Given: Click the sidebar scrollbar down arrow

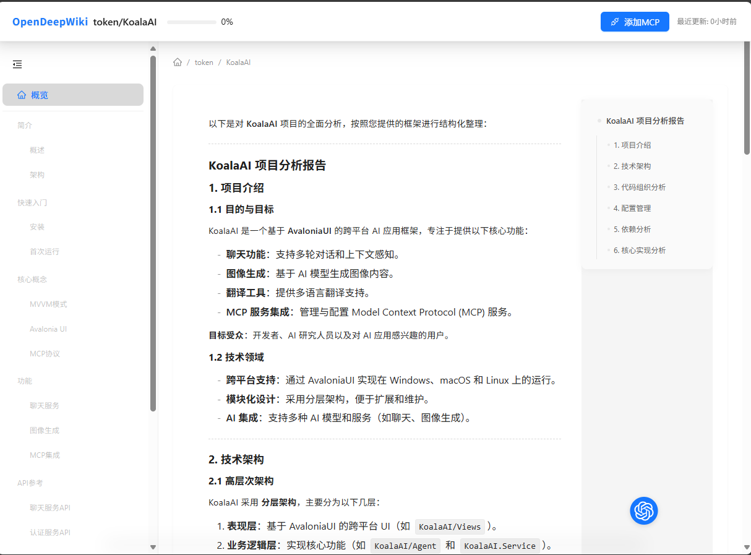Looking at the screenshot, I should pyautogui.click(x=153, y=547).
